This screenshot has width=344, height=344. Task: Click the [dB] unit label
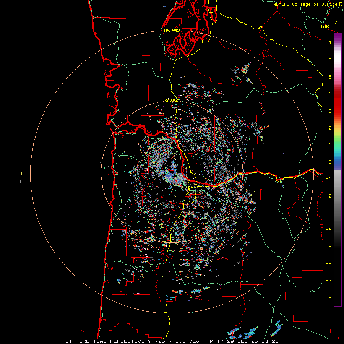click(x=326, y=26)
